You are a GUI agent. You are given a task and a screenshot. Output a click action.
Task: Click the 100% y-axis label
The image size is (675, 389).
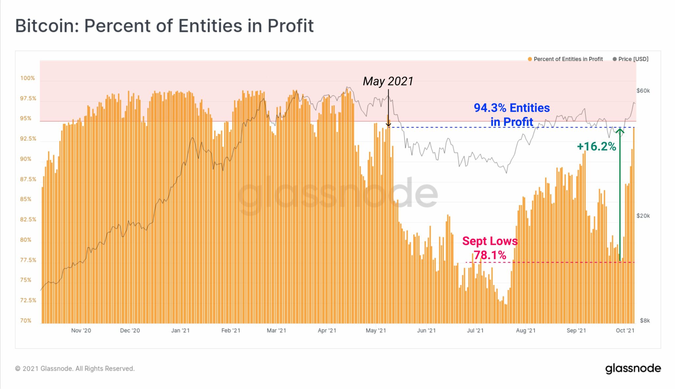click(27, 78)
